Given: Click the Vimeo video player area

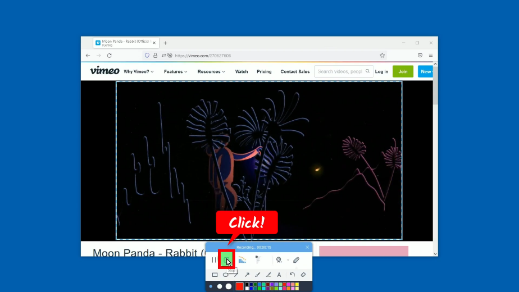Looking at the screenshot, I should (x=259, y=161).
